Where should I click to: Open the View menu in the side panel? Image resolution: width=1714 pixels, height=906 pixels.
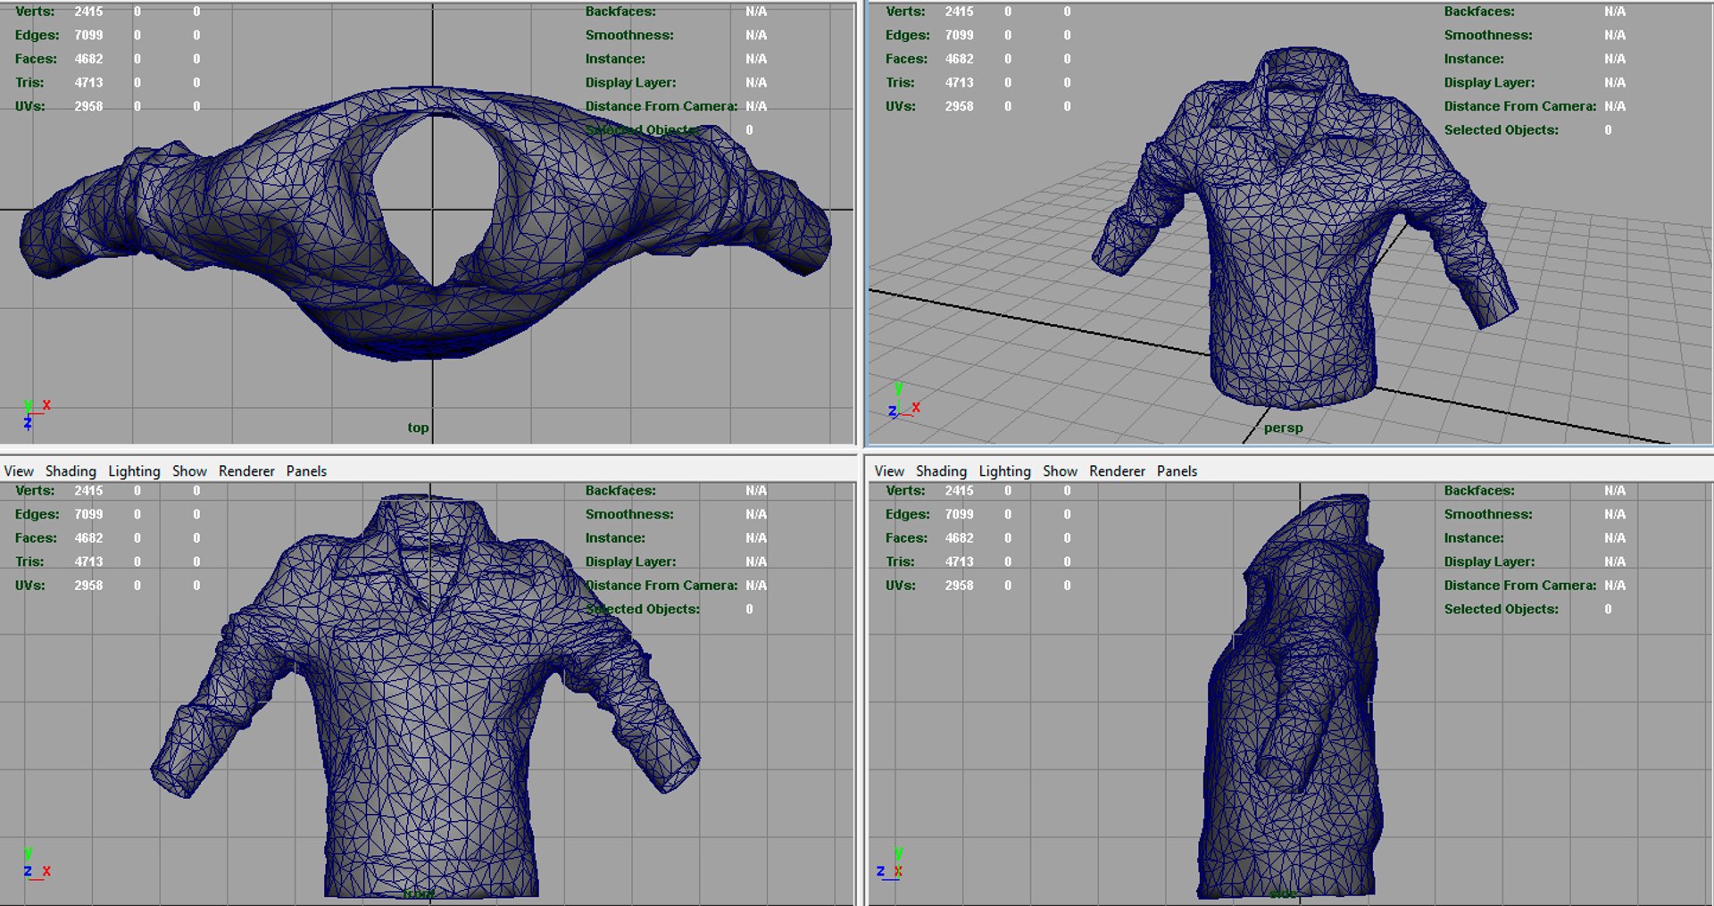click(889, 471)
